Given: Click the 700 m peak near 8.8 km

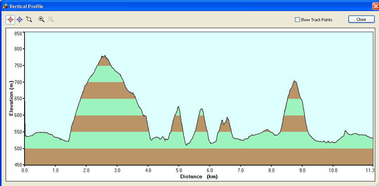Looking at the screenshot, I should click(294, 81).
